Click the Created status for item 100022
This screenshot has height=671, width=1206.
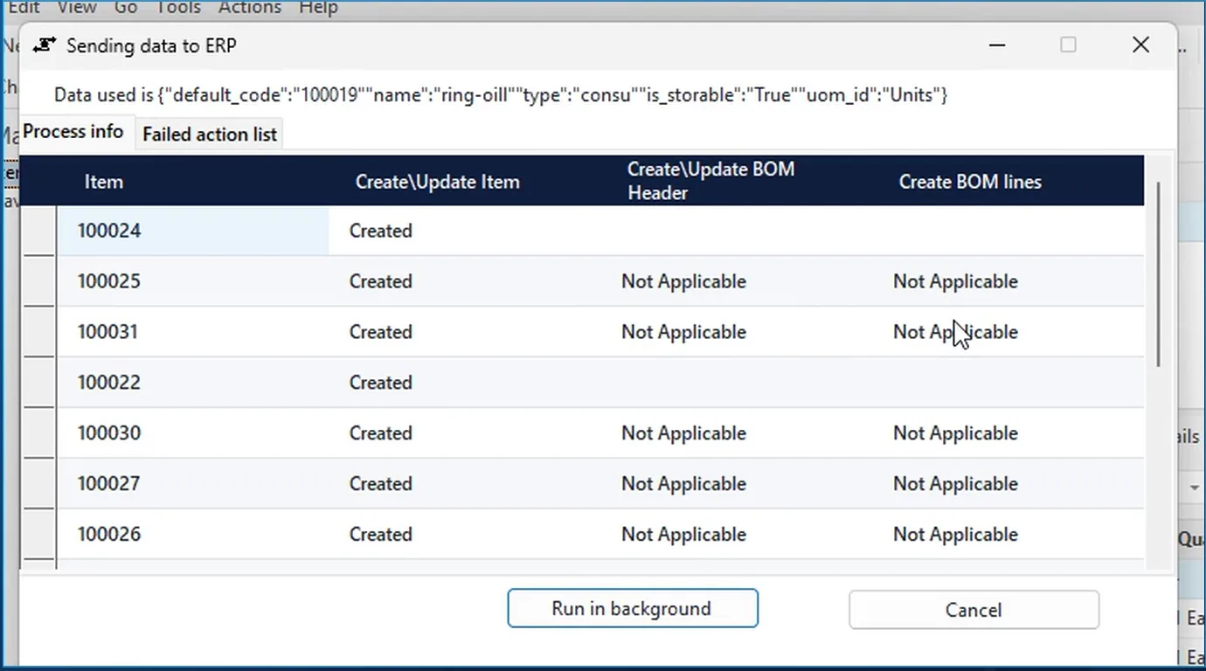coord(380,383)
